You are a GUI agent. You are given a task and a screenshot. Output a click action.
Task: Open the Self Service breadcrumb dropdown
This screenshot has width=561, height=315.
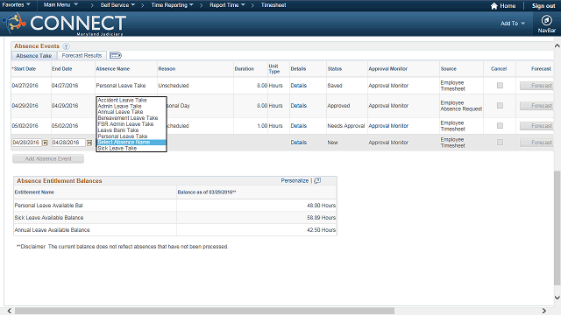117,5
